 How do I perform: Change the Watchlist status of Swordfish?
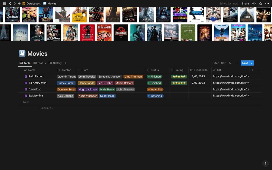(x=155, y=89)
